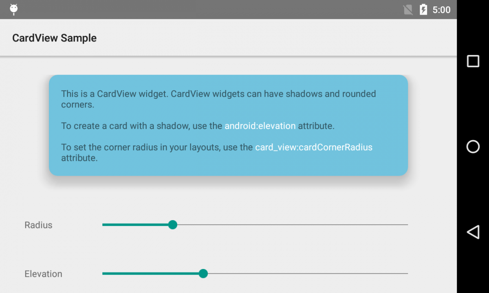Tap the Radius label

(x=38, y=225)
